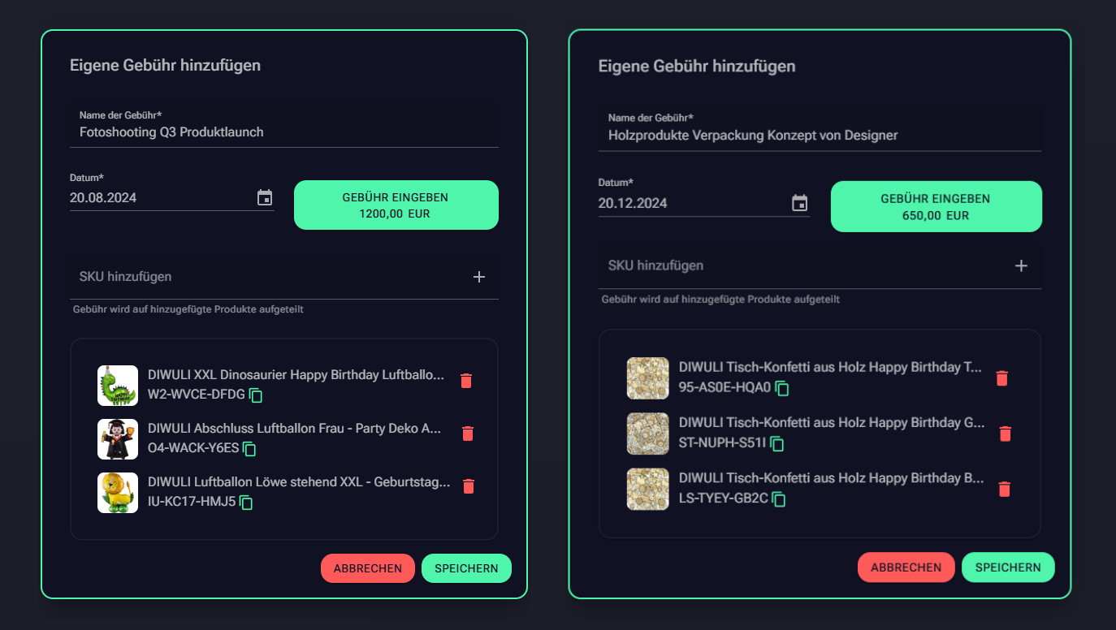Edit the fee name Fotoshooting Q3 Produktlaunch
The height and width of the screenshot is (630, 1116).
coord(284,132)
